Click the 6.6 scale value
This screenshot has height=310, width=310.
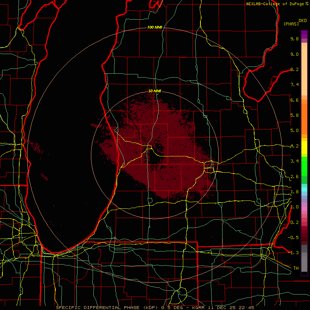point(294,100)
